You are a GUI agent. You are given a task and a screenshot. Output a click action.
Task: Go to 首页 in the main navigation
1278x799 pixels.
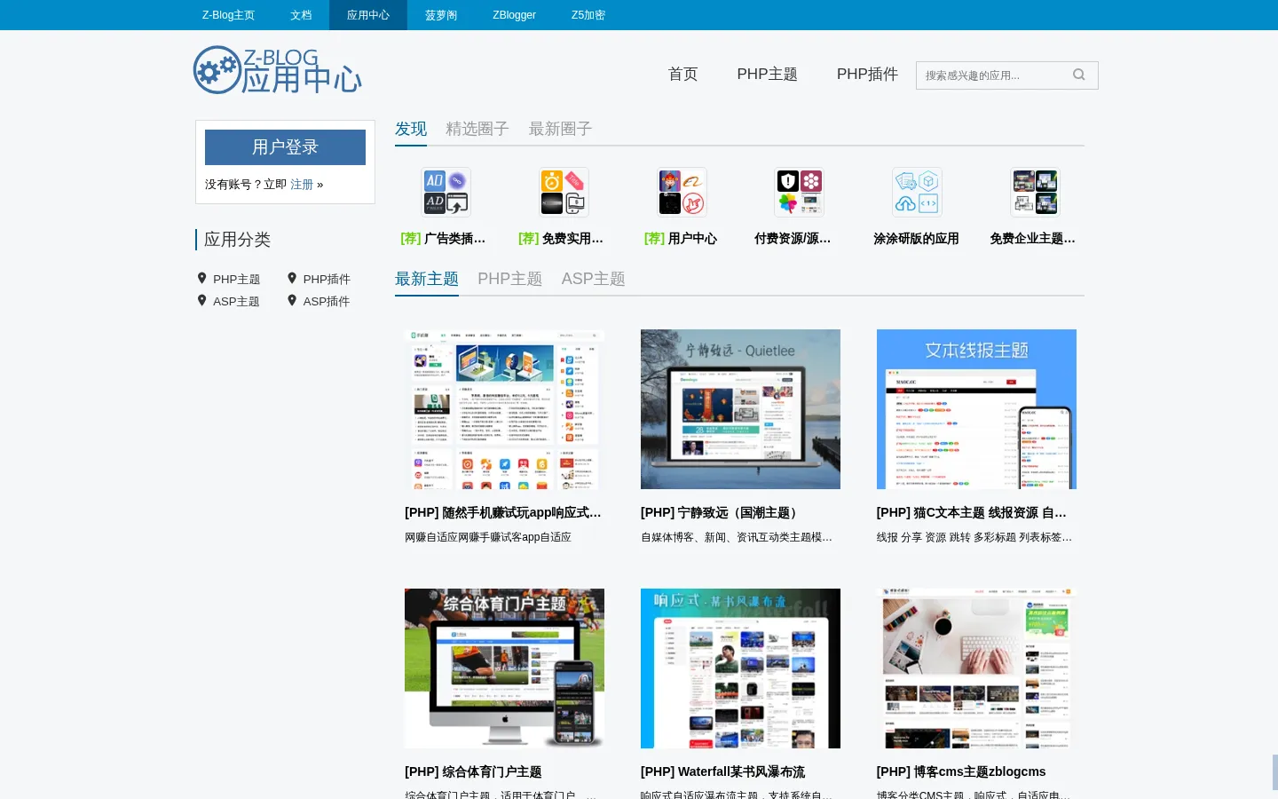click(682, 74)
